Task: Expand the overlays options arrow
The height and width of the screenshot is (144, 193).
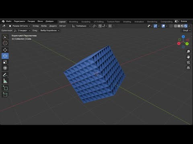Action: coord(166,26)
